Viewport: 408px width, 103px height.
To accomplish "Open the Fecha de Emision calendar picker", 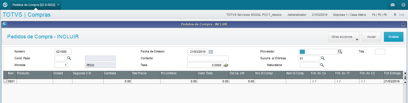I will (211, 52).
